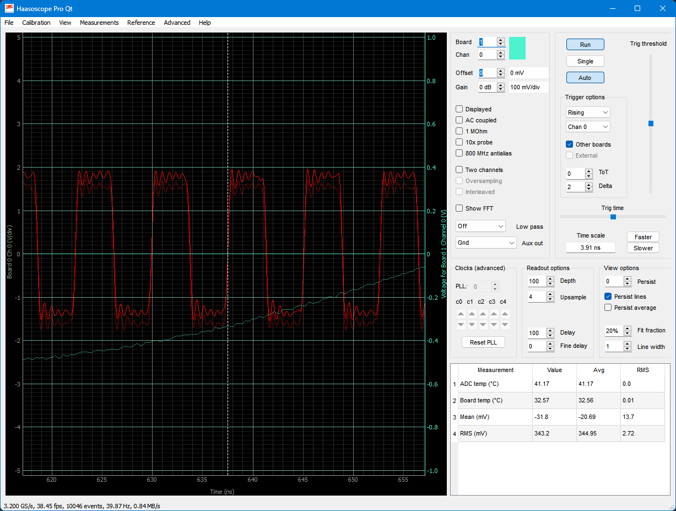Open the Measurements menu
This screenshot has height=511, width=676.
(x=99, y=23)
